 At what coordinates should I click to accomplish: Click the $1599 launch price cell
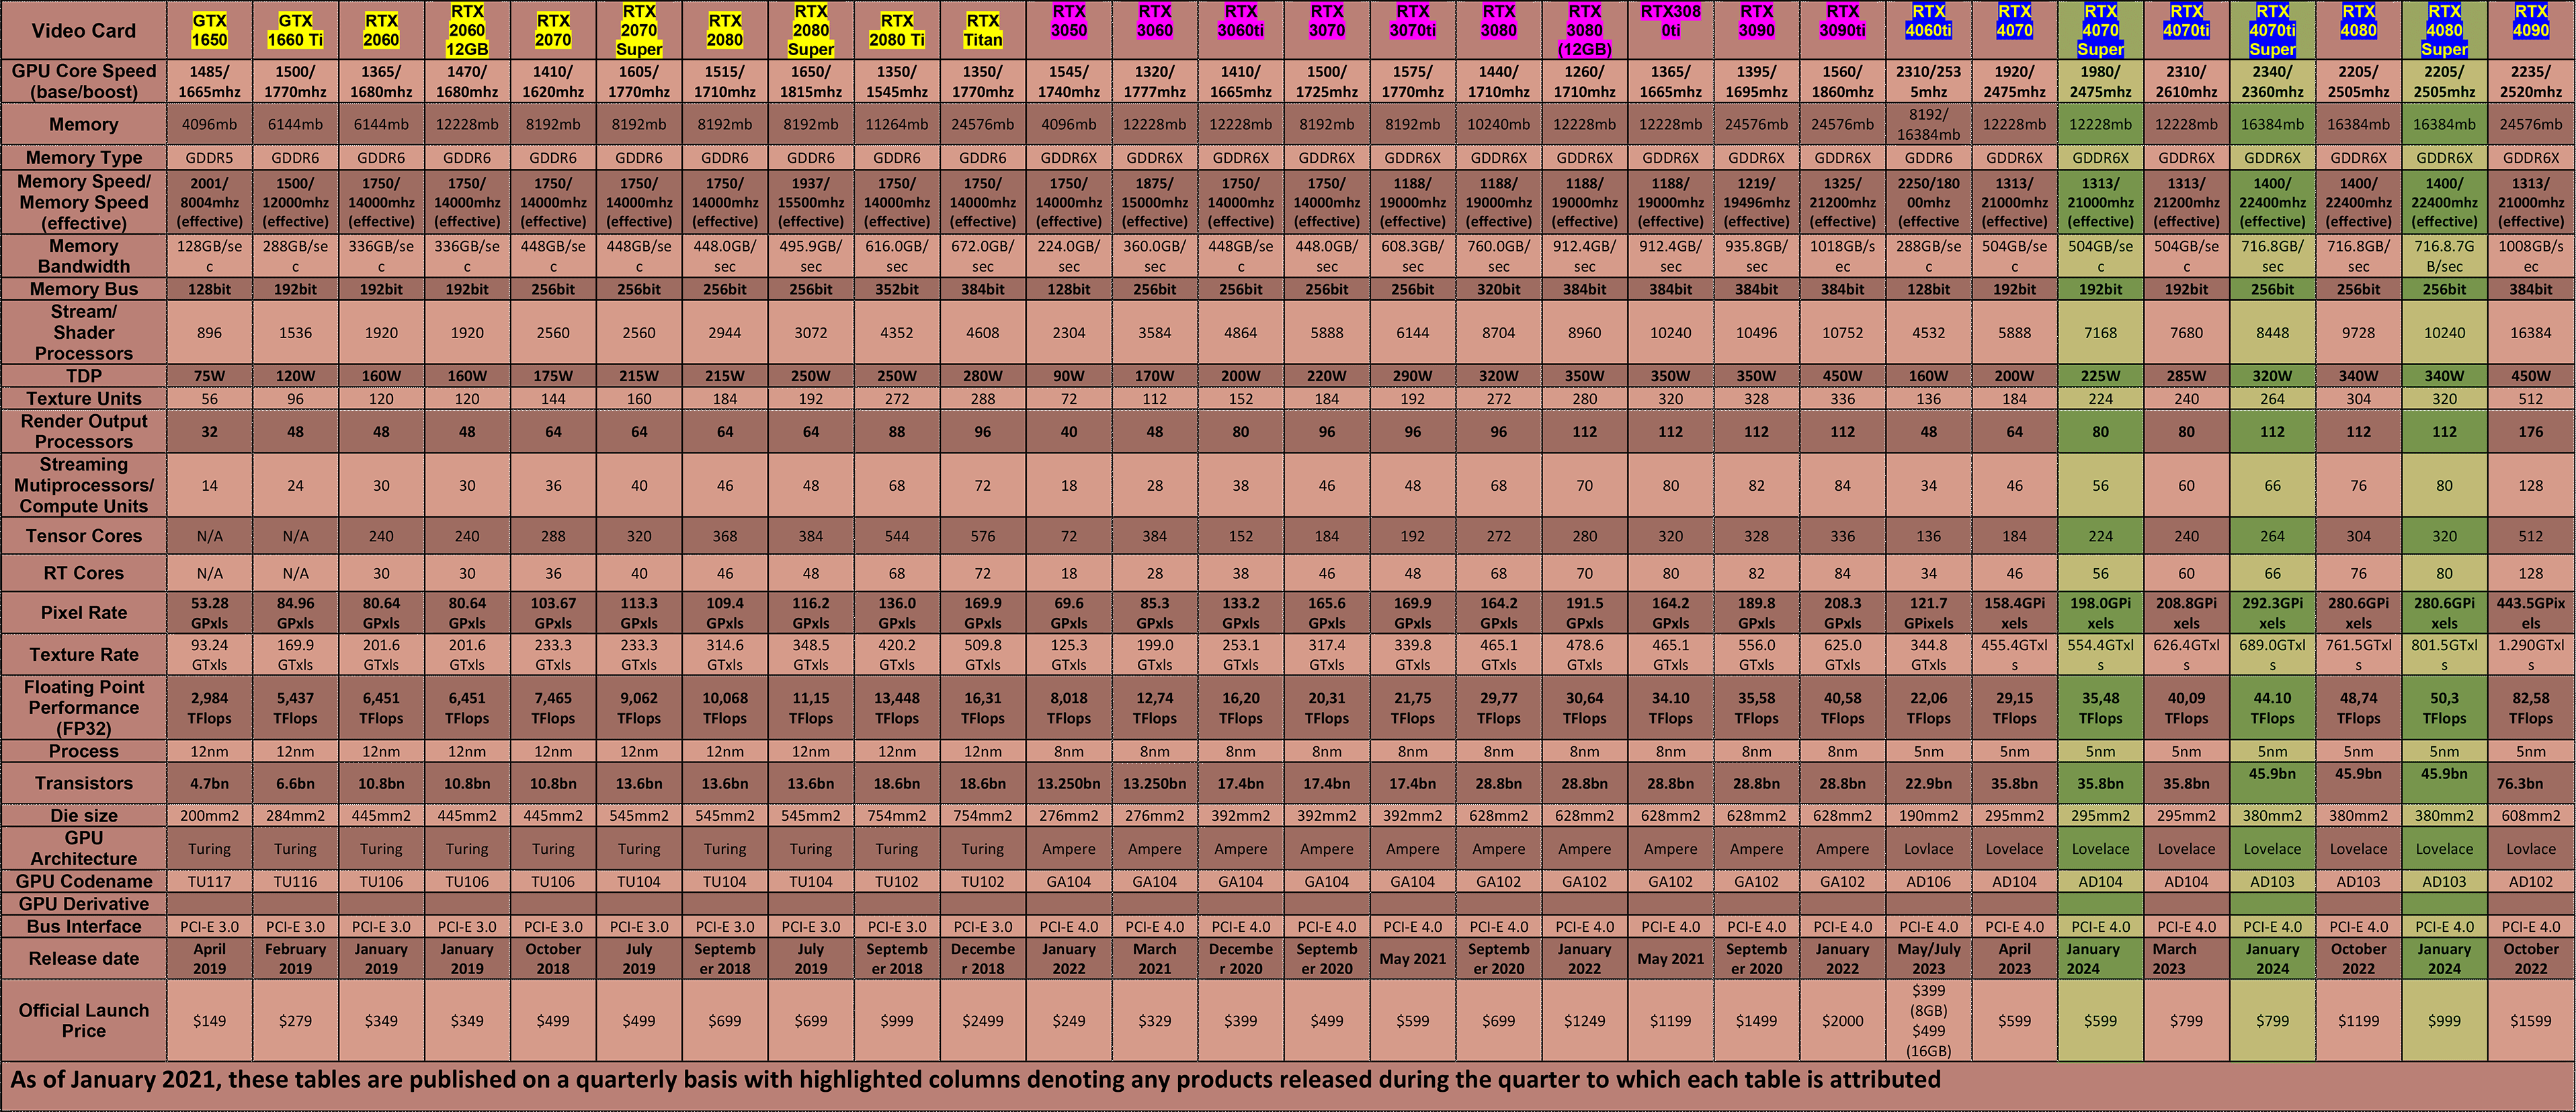(2531, 1020)
